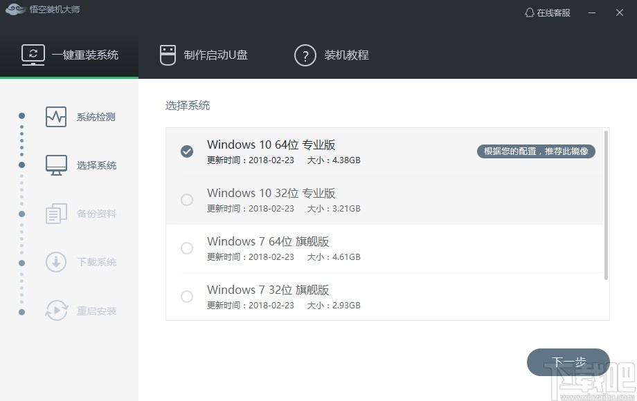
Task: Go to the 选择系统 step label
Action: pos(97,165)
